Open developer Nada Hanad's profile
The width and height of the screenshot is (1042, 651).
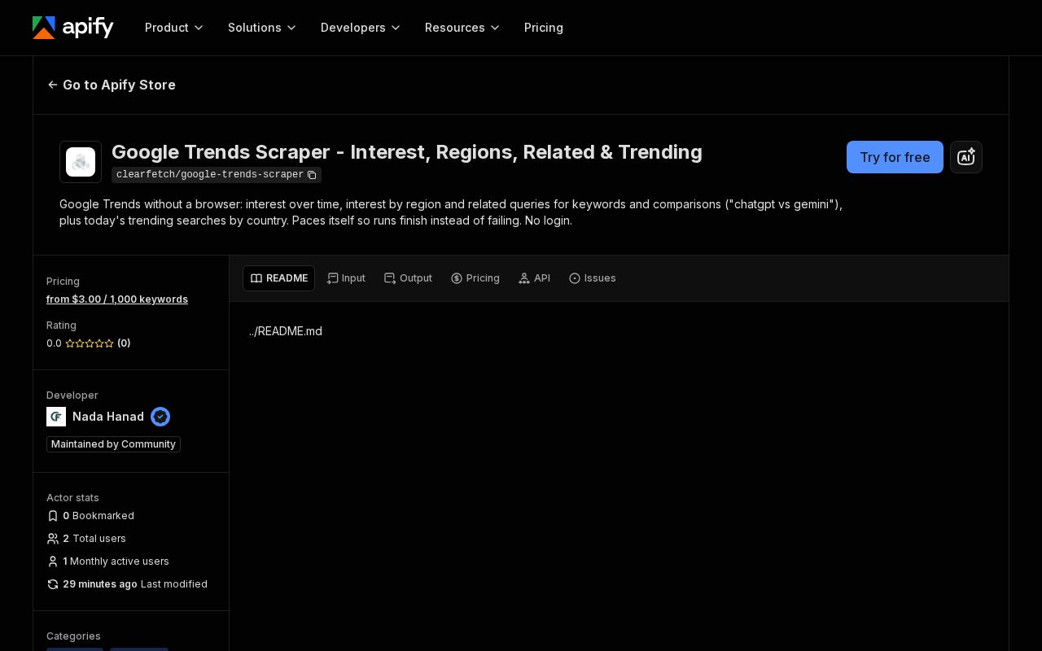tap(108, 417)
